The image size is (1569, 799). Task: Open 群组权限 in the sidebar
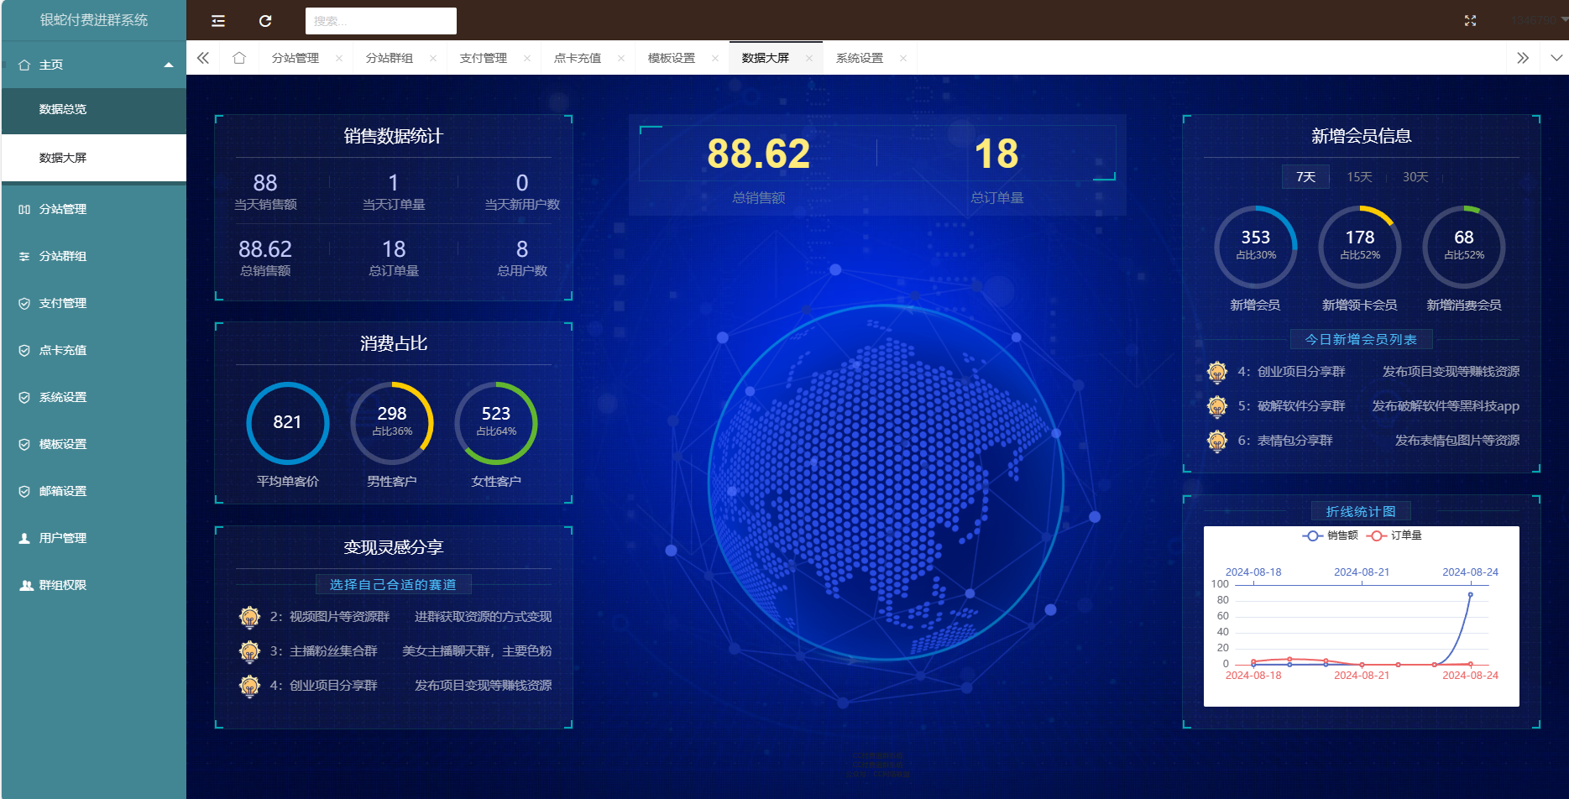point(63,585)
